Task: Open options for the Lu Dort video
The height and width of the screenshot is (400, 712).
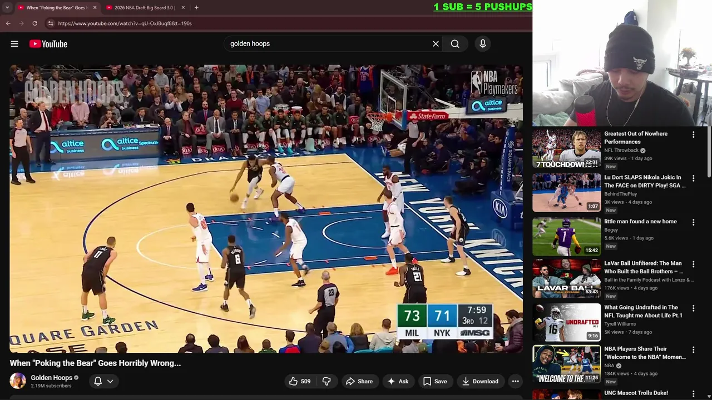Action: point(693,178)
